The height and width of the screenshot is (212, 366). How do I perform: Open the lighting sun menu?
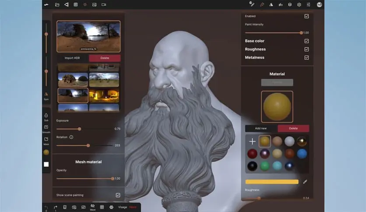click(85, 5)
